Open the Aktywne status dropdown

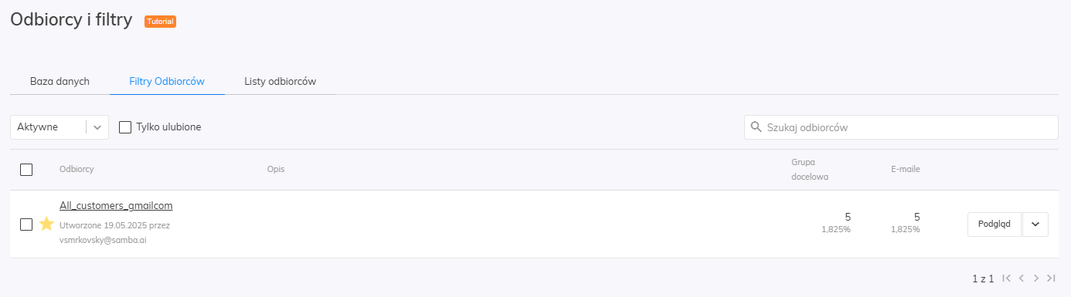coord(59,127)
